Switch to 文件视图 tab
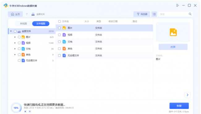The image size is (201, 114). [x=41, y=24]
